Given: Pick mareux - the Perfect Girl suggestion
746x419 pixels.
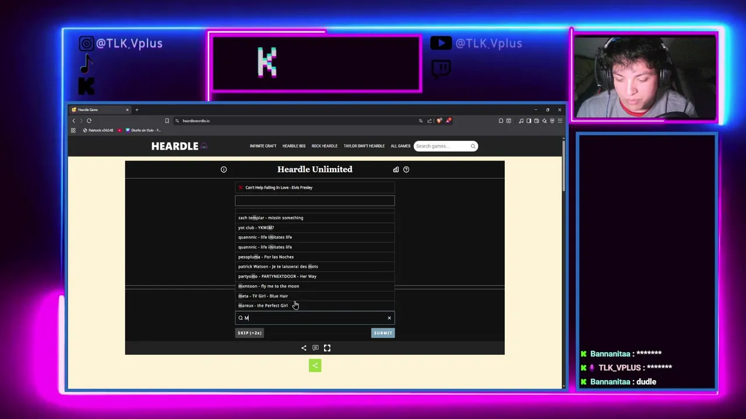Looking at the screenshot, I should [315, 306].
